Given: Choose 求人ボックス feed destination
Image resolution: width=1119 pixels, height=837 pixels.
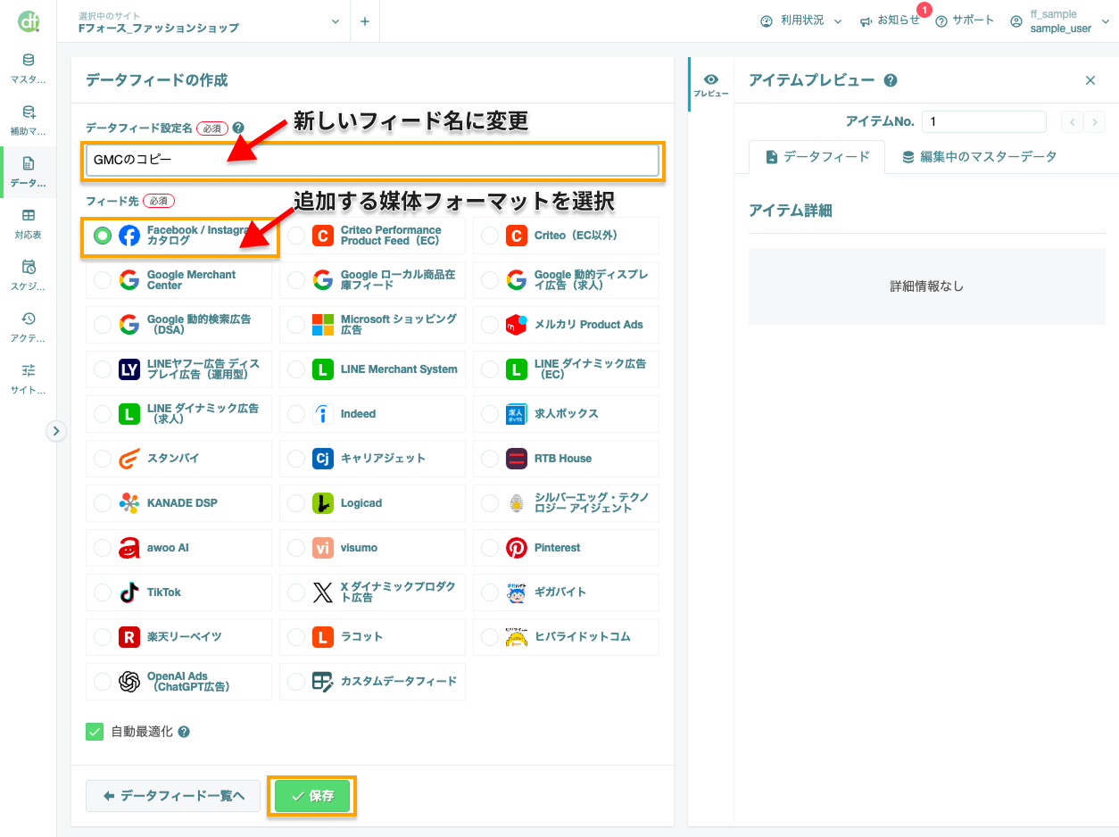Looking at the screenshot, I should (567, 414).
